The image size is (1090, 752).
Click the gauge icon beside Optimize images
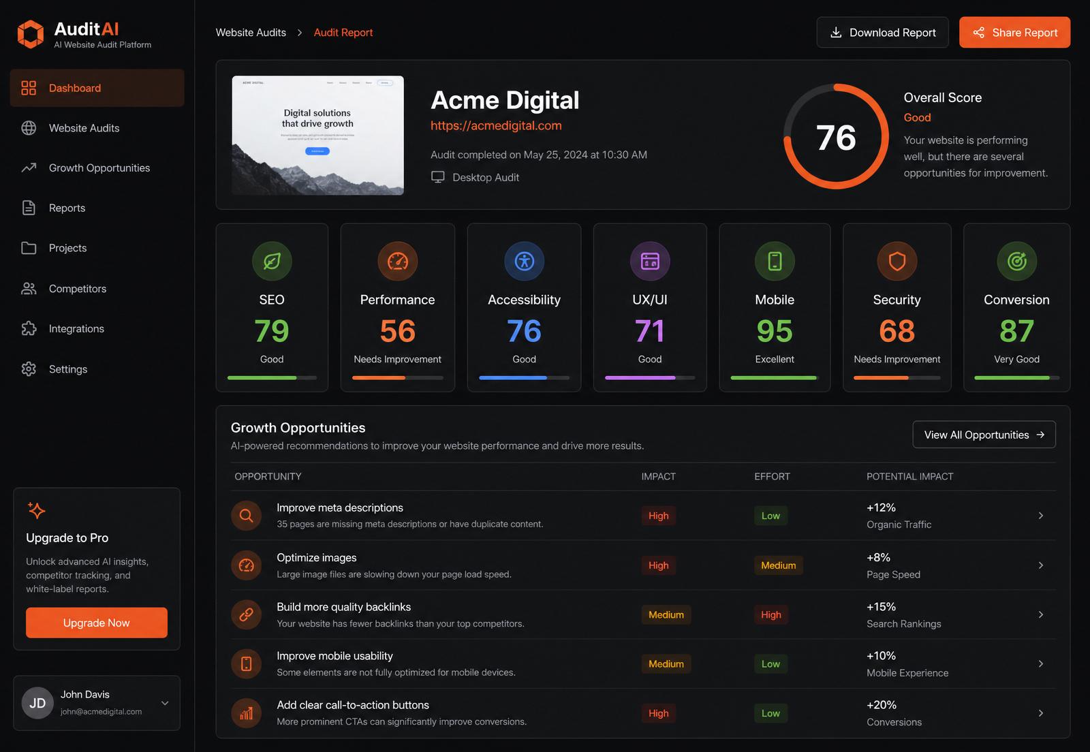click(x=247, y=565)
